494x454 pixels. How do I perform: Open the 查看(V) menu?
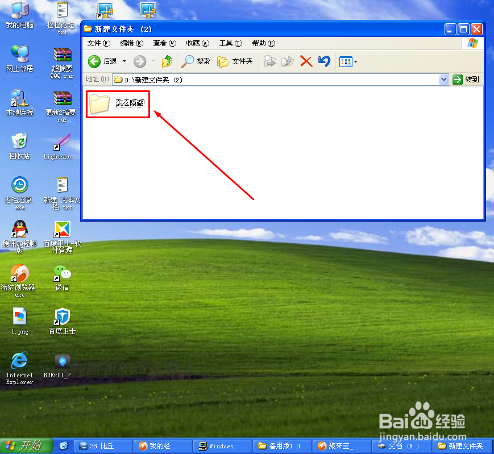[x=164, y=43]
